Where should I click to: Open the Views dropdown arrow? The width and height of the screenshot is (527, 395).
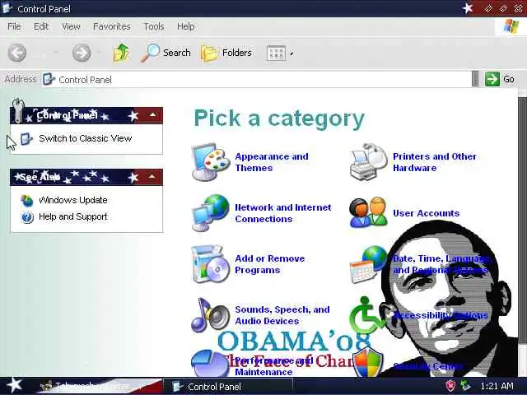click(291, 53)
